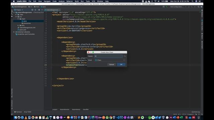214x120 pixels.
Task: Click the volume icon in the menu bar
Action: coord(158,1)
